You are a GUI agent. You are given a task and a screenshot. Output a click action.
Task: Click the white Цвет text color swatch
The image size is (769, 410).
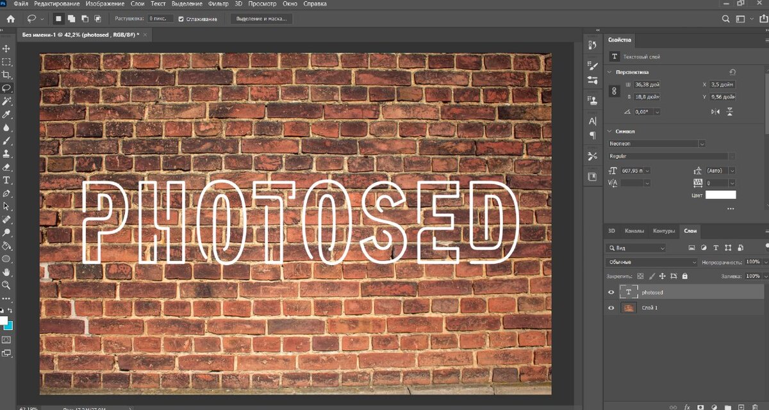click(x=721, y=195)
